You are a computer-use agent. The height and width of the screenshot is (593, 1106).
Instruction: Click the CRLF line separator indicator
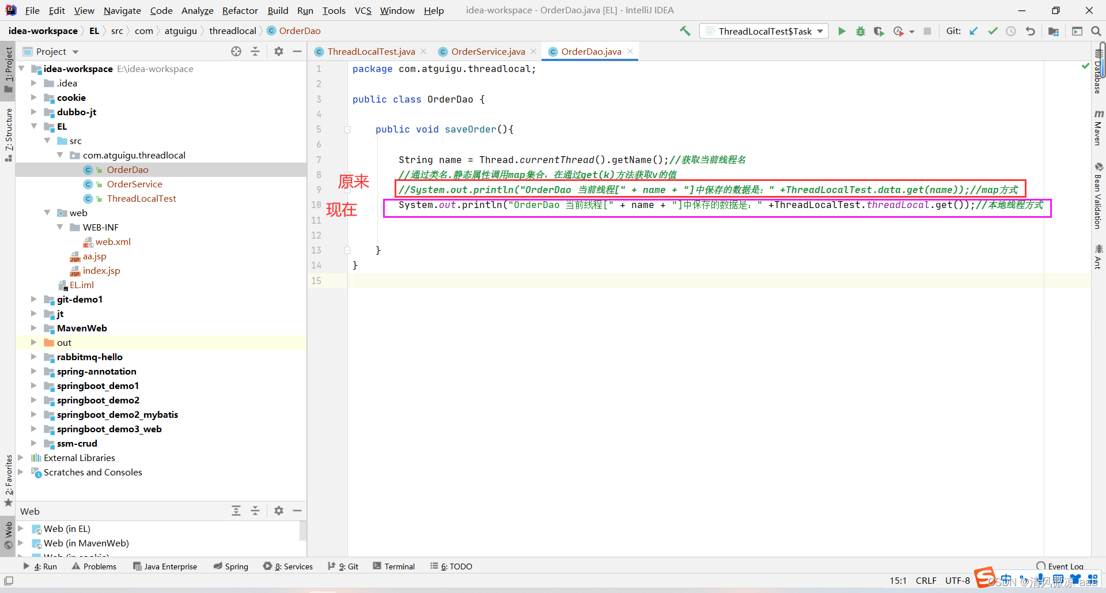pyautogui.click(x=926, y=580)
